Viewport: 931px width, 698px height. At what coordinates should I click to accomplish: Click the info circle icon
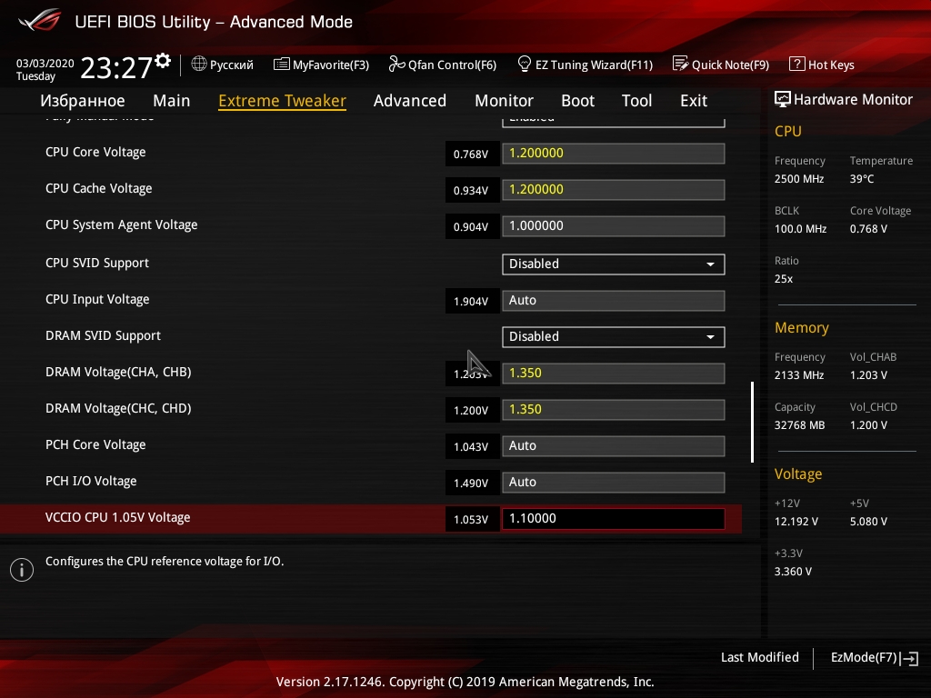click(22, 570)
